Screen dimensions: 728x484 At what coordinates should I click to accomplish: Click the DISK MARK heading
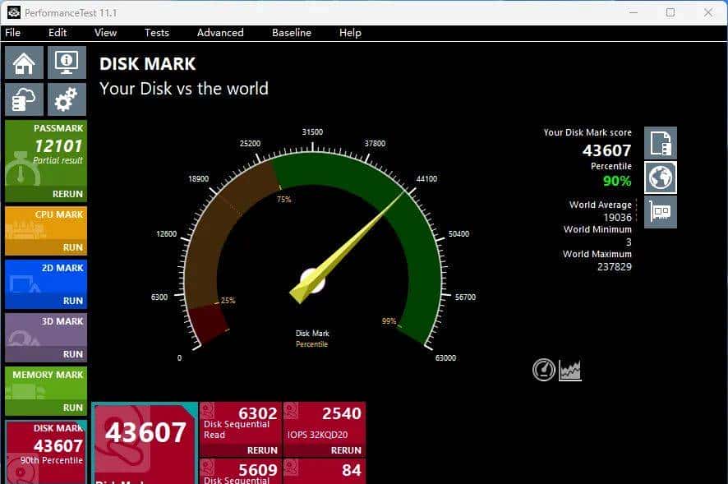tap(148, 64)
